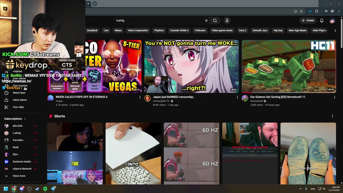Show more topic chips with right arrow
The image size is (343, 193).
click(335, 31)
